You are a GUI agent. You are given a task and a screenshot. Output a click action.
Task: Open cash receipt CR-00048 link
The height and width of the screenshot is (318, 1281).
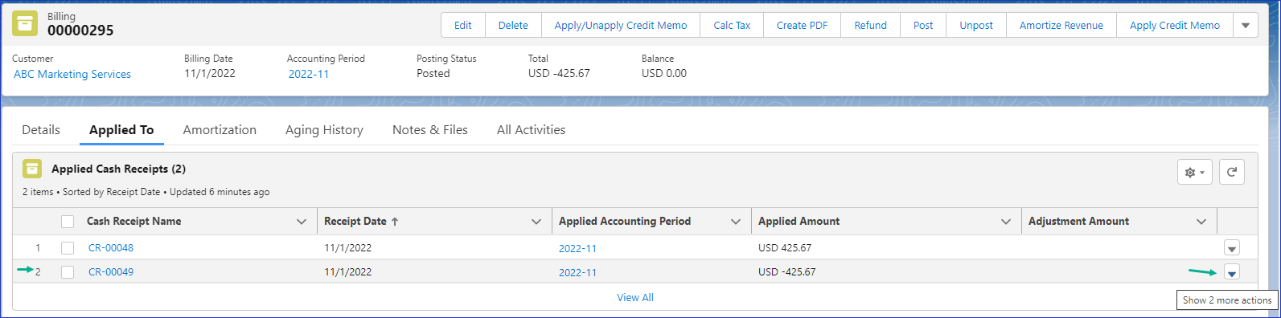click(111, 248)
